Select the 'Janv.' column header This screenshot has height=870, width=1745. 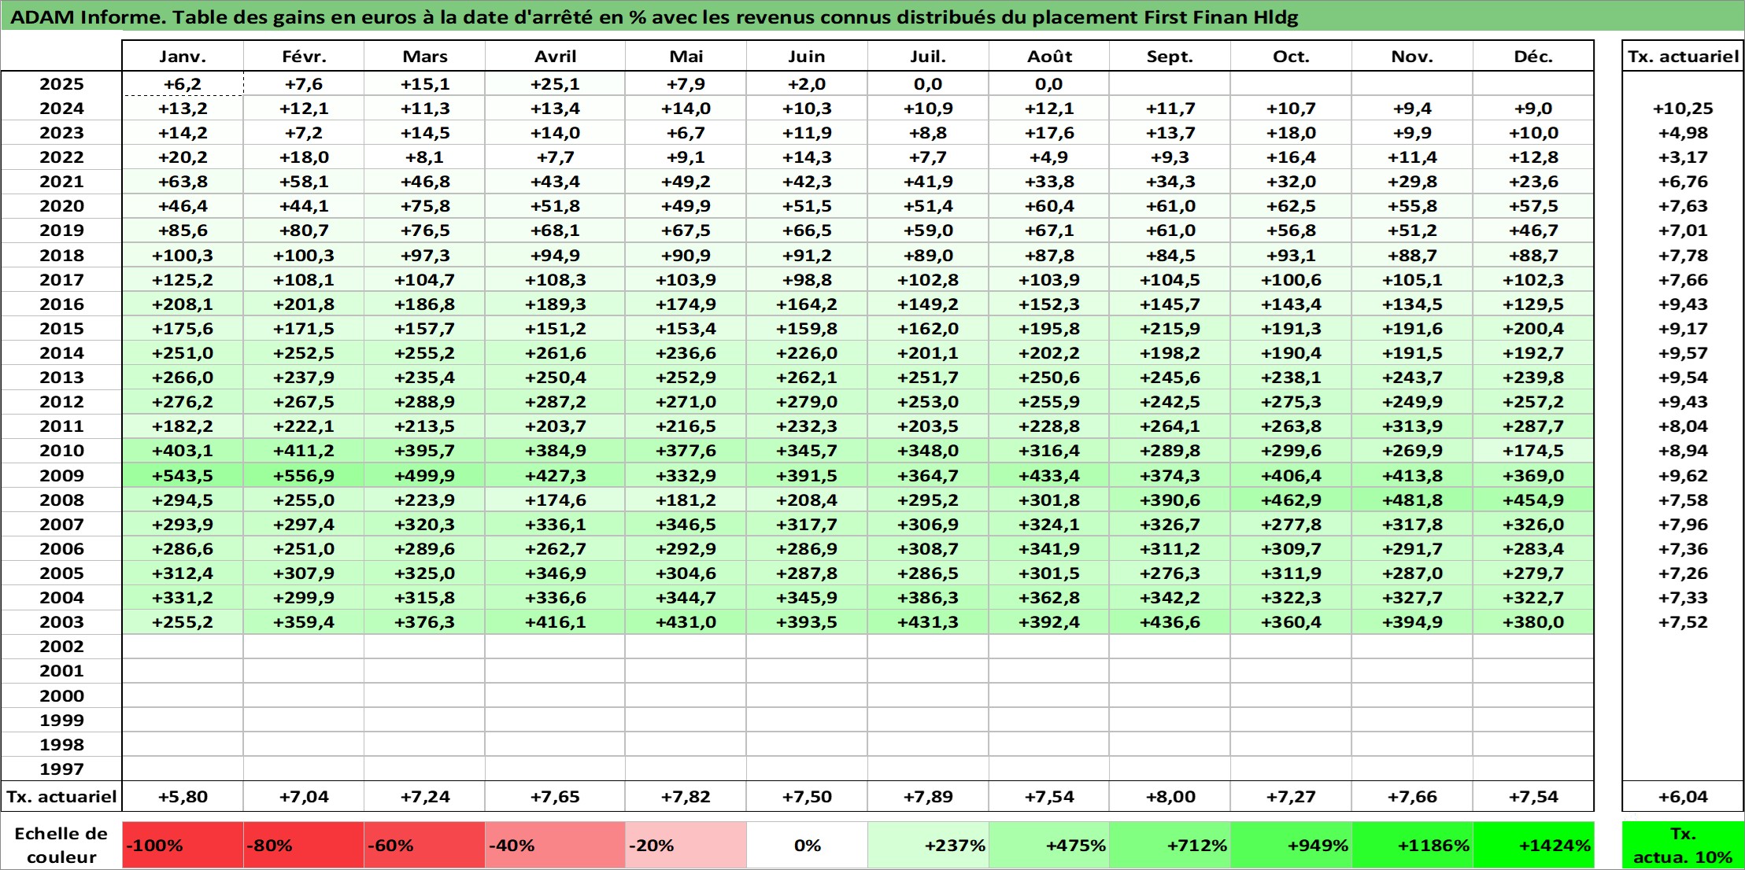pos(183,57)
